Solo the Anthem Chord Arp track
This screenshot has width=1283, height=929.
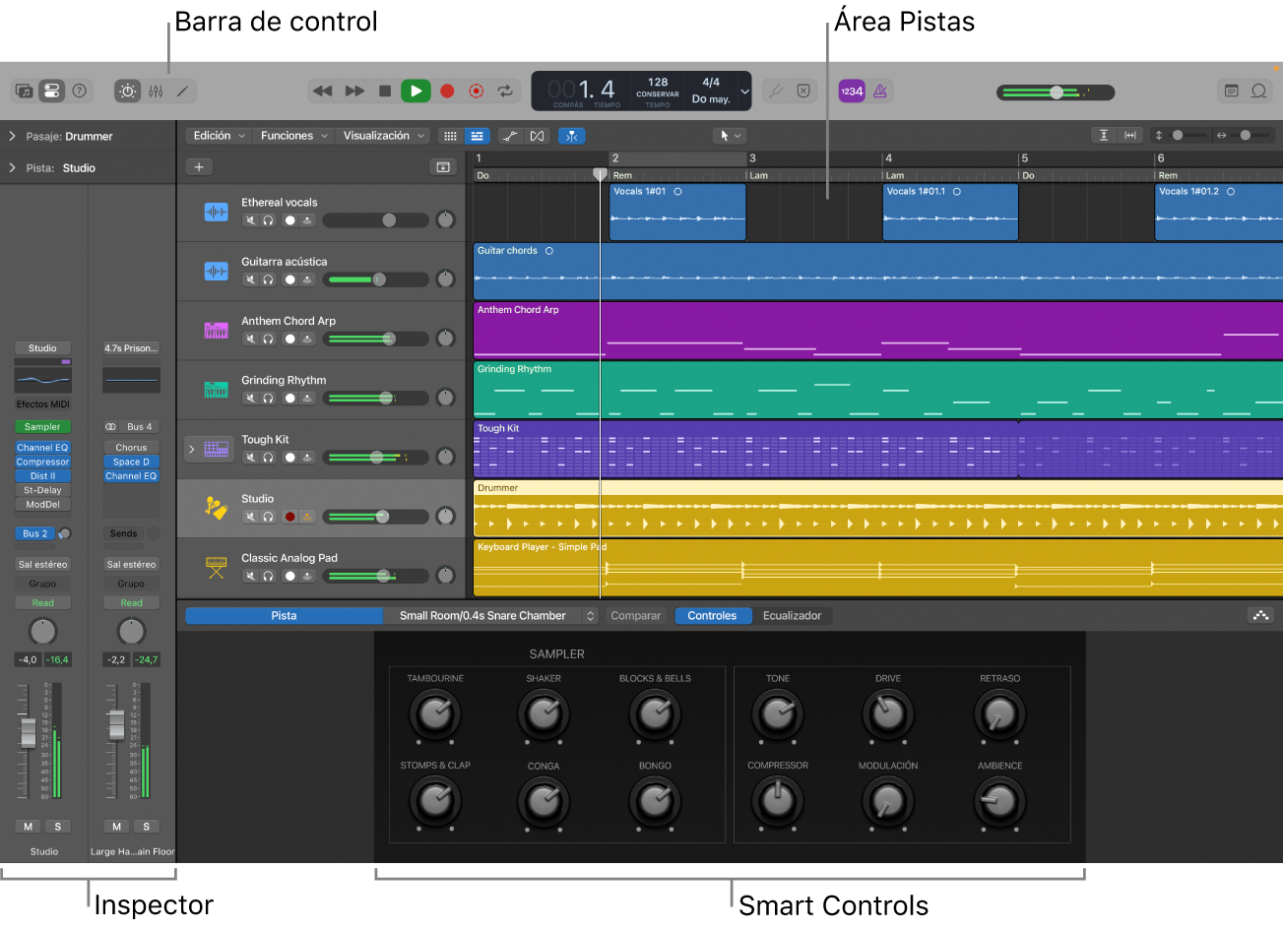[x=266, y=338]
